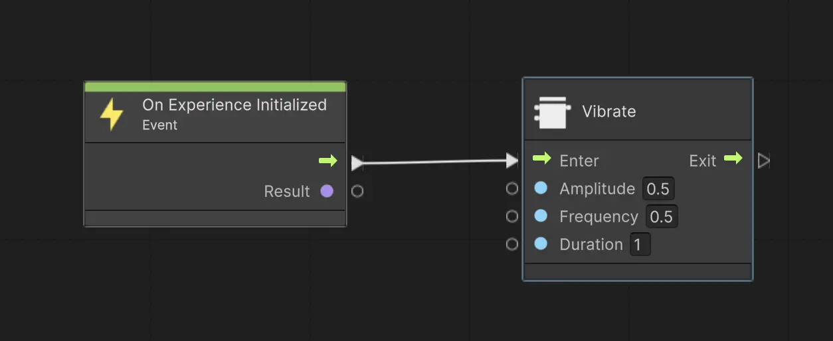Viewport: 833px width, 341px height.
Task: Click the Duration input port circle
Action: pyautogui.click(x=511, y=244)
